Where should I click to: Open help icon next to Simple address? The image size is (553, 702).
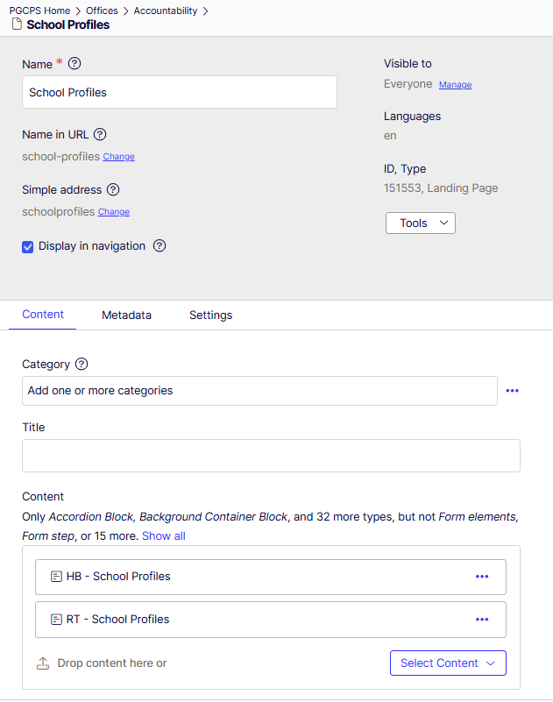(113, 190)
